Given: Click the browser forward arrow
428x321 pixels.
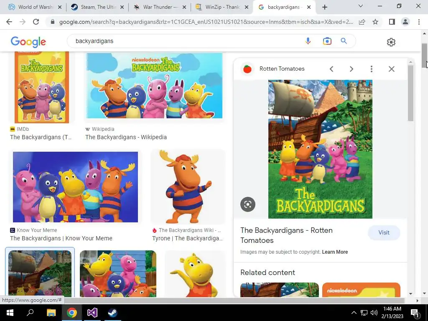Looking at the screenshot, I should tap(23, 22).
